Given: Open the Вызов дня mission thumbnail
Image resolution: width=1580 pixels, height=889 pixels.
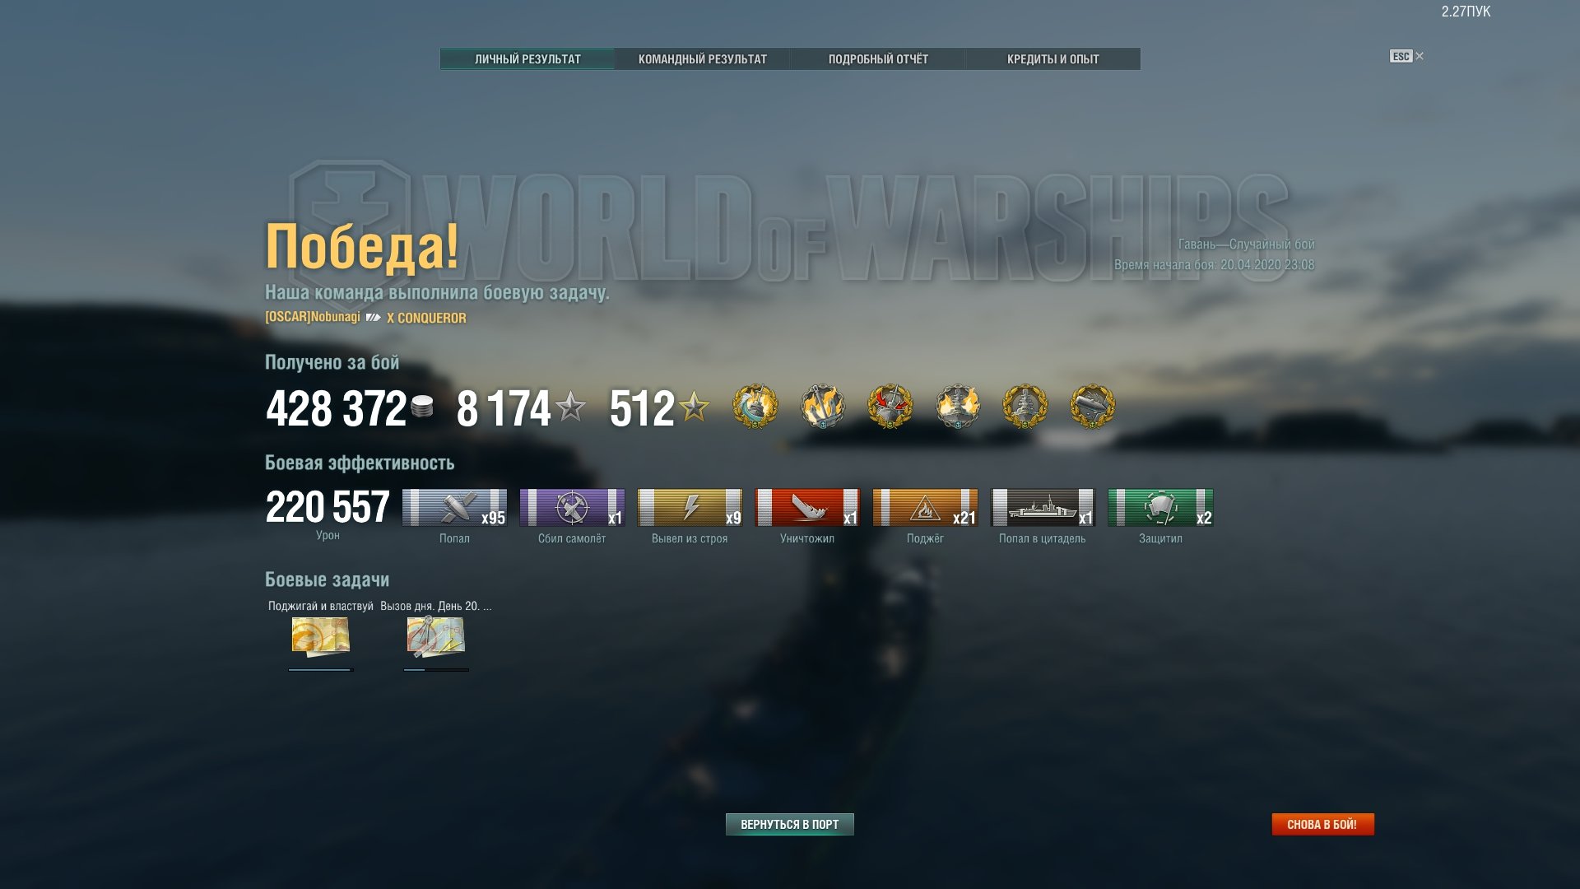Looking at the screenshot, I should [436, 637].
